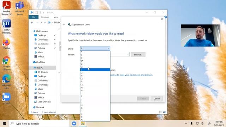
Task: Switch Explorer to large icons view
Action: pyautogui.click(x=165, y=112)
